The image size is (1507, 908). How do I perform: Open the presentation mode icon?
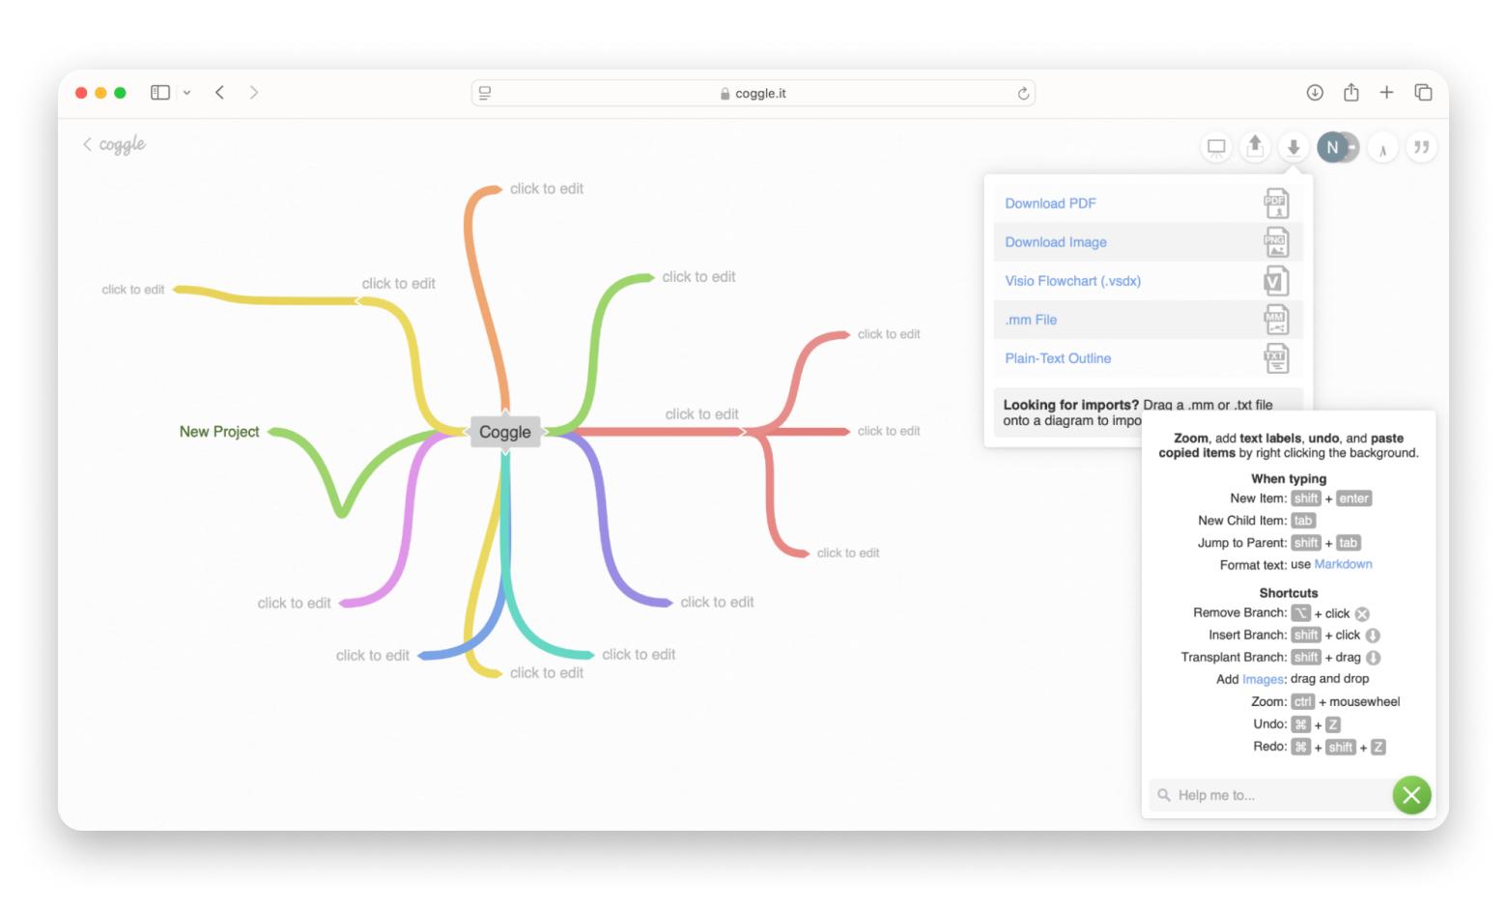1216,147
